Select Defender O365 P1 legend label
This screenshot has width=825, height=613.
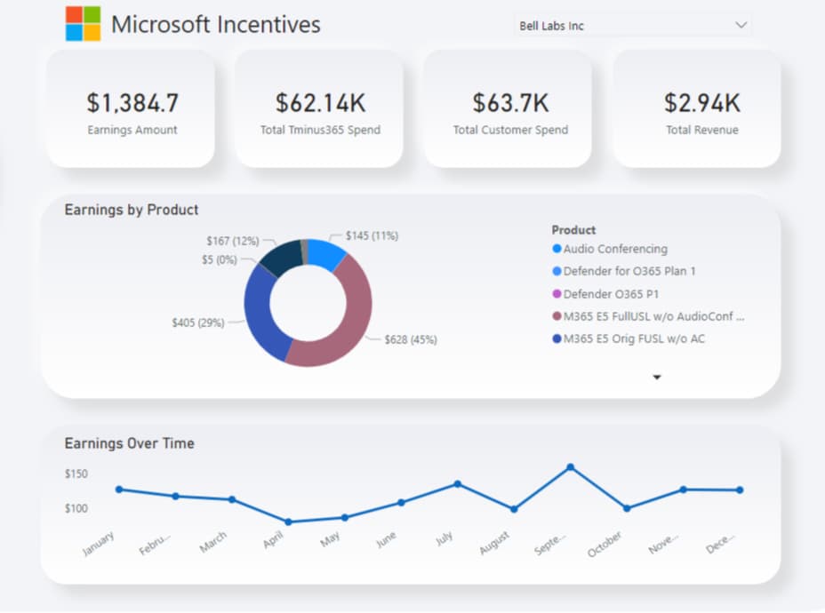tap(611, 294)
